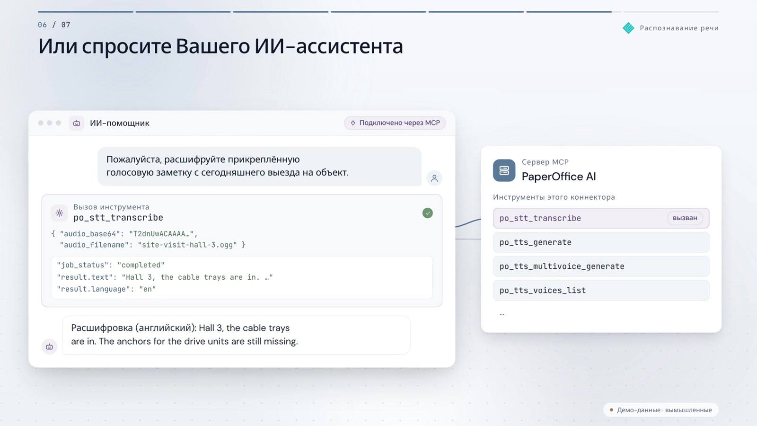This screenshot has height=426, width=757.
Task: Select the po_tts_voices_list tool
Action: tap(601, 291)
